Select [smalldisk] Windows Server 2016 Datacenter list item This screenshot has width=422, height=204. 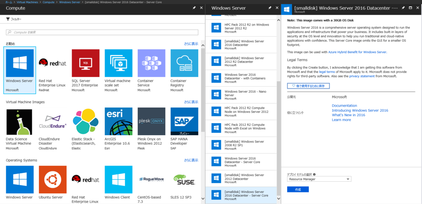pyautogui.click(x=241, y=45)
